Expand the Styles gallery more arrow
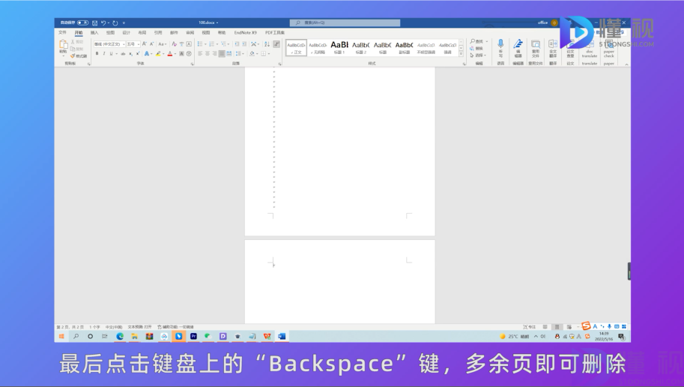Viewport: 684px width, 387px height. click(461, 54)
